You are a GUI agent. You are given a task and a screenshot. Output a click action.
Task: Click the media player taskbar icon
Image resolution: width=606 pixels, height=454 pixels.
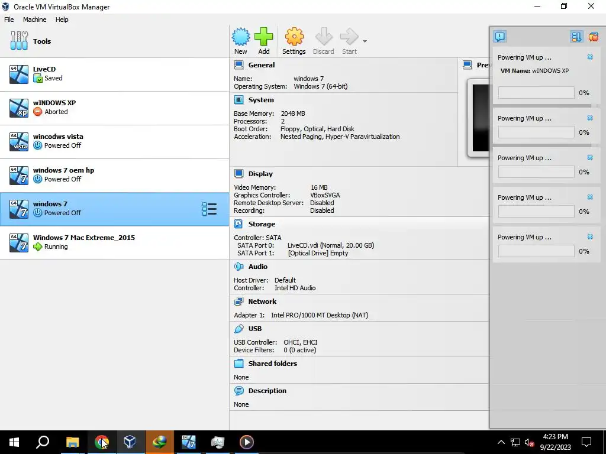[x=247, y=442]
